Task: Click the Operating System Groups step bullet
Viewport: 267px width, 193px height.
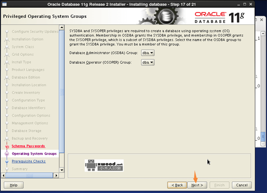Action: tap(7, 154)
